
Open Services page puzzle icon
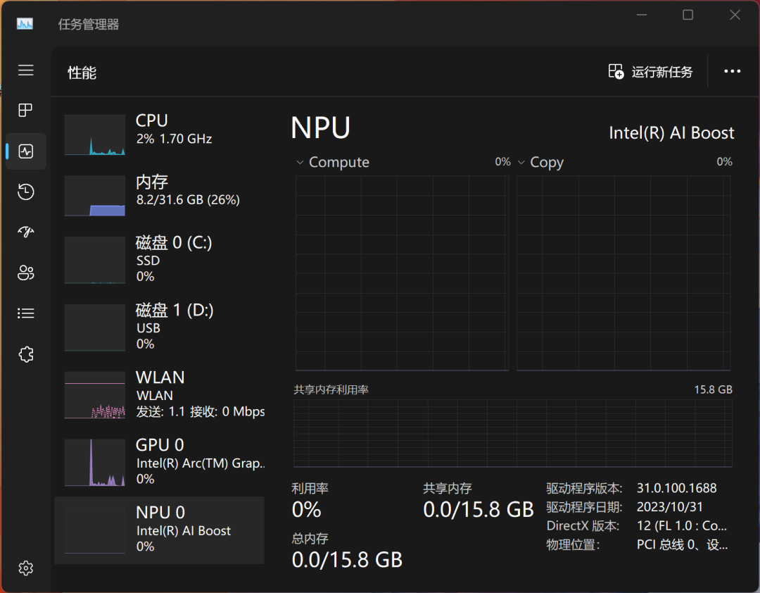(26, 354)
